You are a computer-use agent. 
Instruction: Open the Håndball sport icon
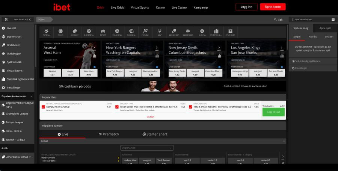pos(131,32)
